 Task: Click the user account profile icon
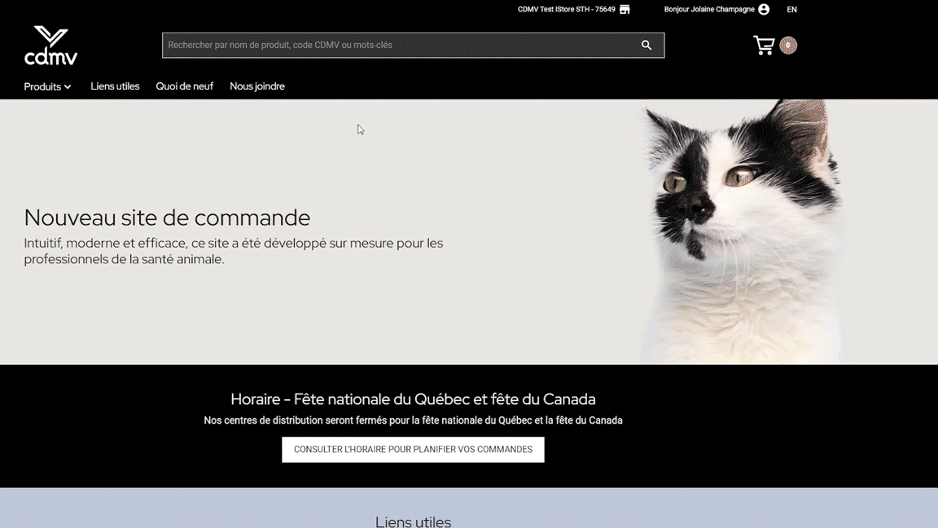(764, 10)
